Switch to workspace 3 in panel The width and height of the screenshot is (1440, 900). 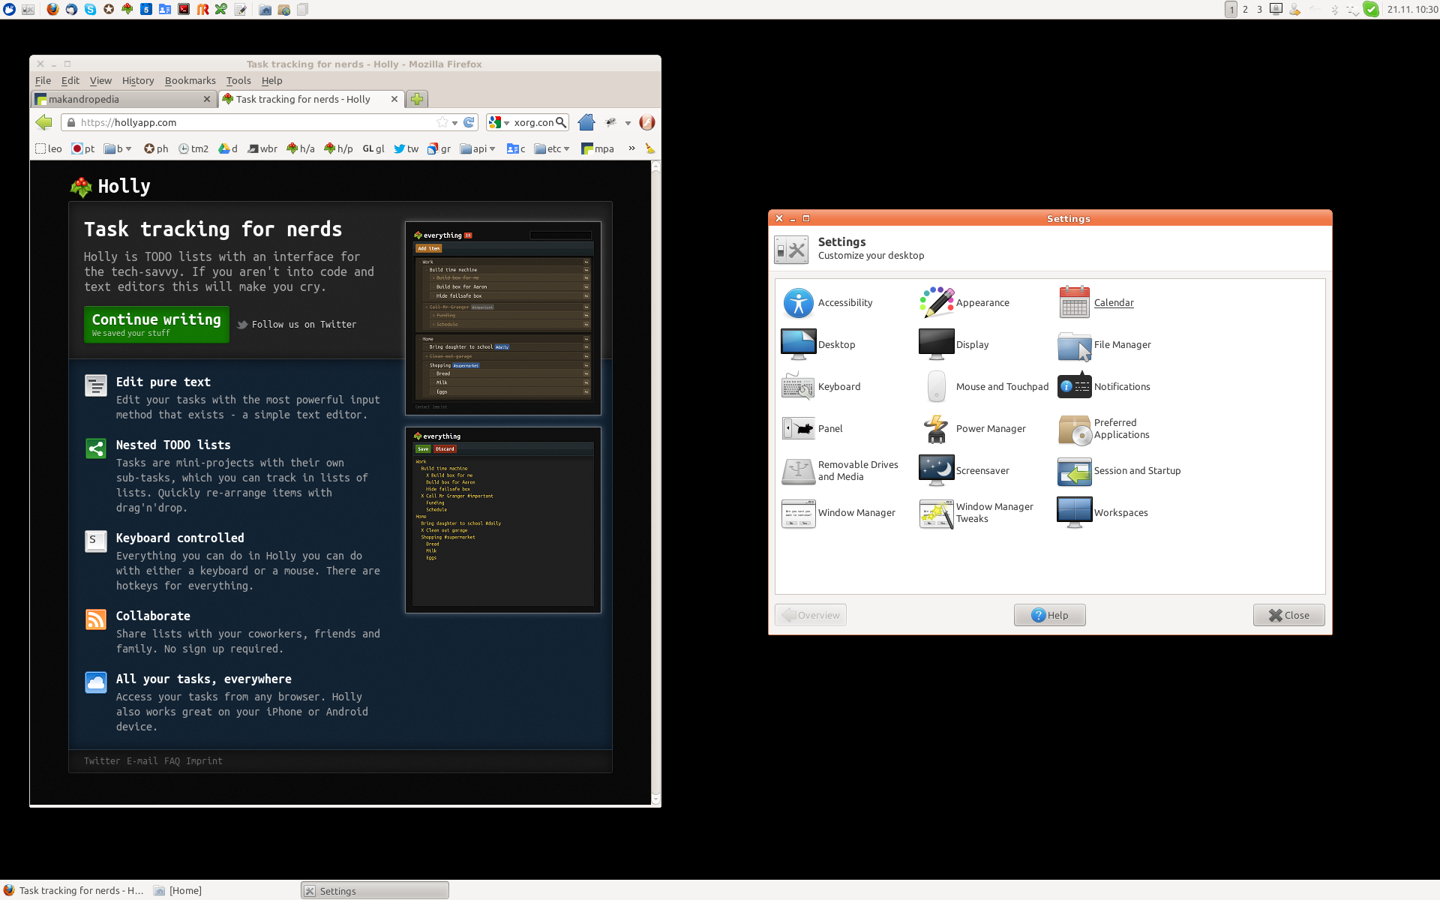tap(1259, 10)
